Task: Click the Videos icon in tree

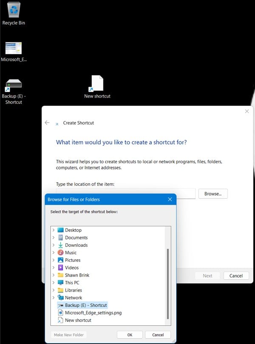Action: coord(61,268)
